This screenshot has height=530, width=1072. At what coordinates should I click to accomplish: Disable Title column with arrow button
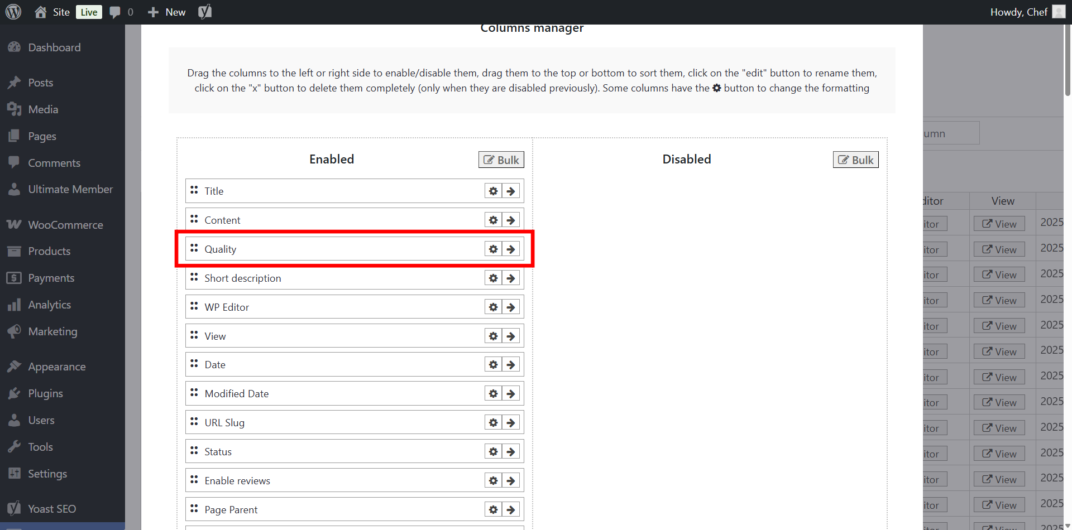pos(511,191)
